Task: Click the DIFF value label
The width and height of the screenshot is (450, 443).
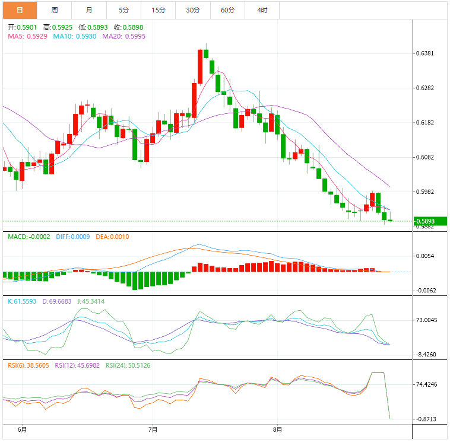Action: [73, 237]
